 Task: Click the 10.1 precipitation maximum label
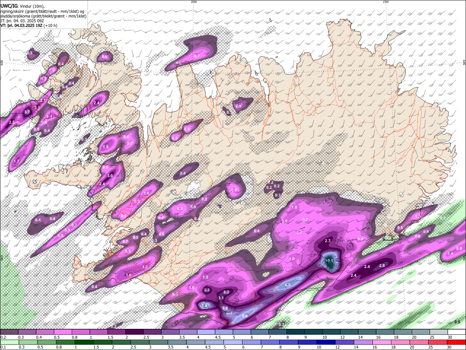pos(329,261)
